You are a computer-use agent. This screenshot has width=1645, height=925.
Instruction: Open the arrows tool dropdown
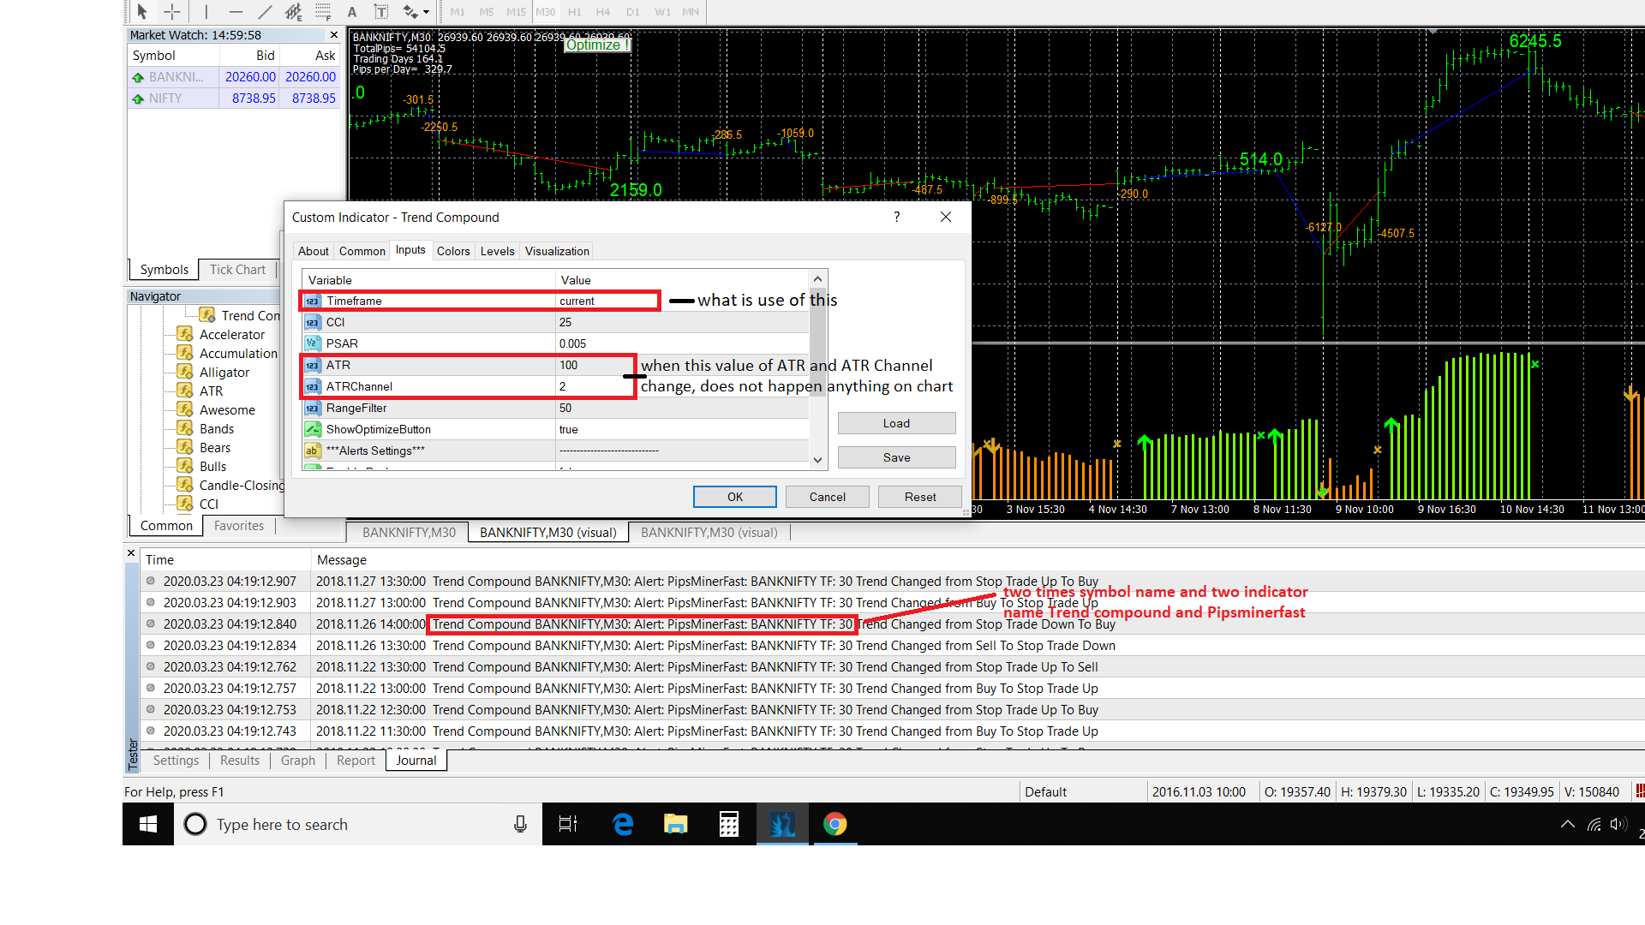(426, 12)
